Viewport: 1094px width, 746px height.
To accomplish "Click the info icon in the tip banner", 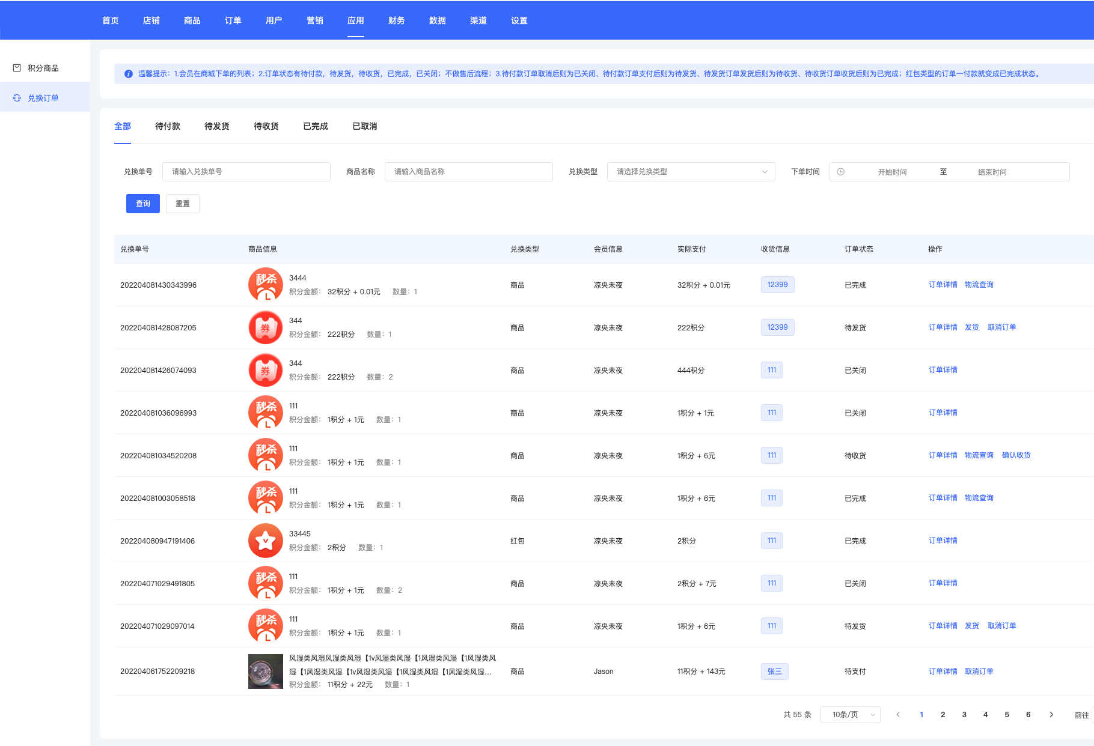I will [128, 74].
